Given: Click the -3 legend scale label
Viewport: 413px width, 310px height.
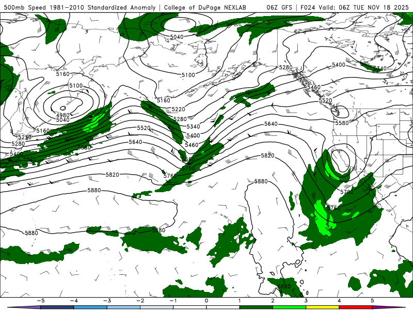Looking at the screenshot, I should click(x=107, y=301).
